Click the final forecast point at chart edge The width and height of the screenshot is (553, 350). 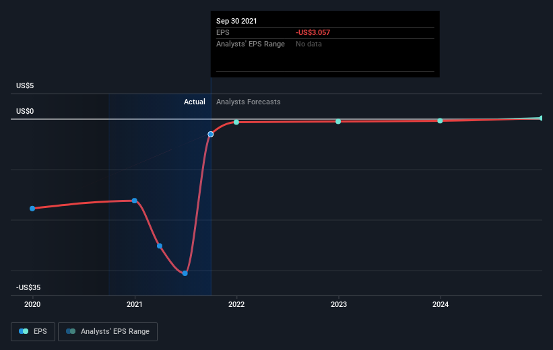(542, 118)
